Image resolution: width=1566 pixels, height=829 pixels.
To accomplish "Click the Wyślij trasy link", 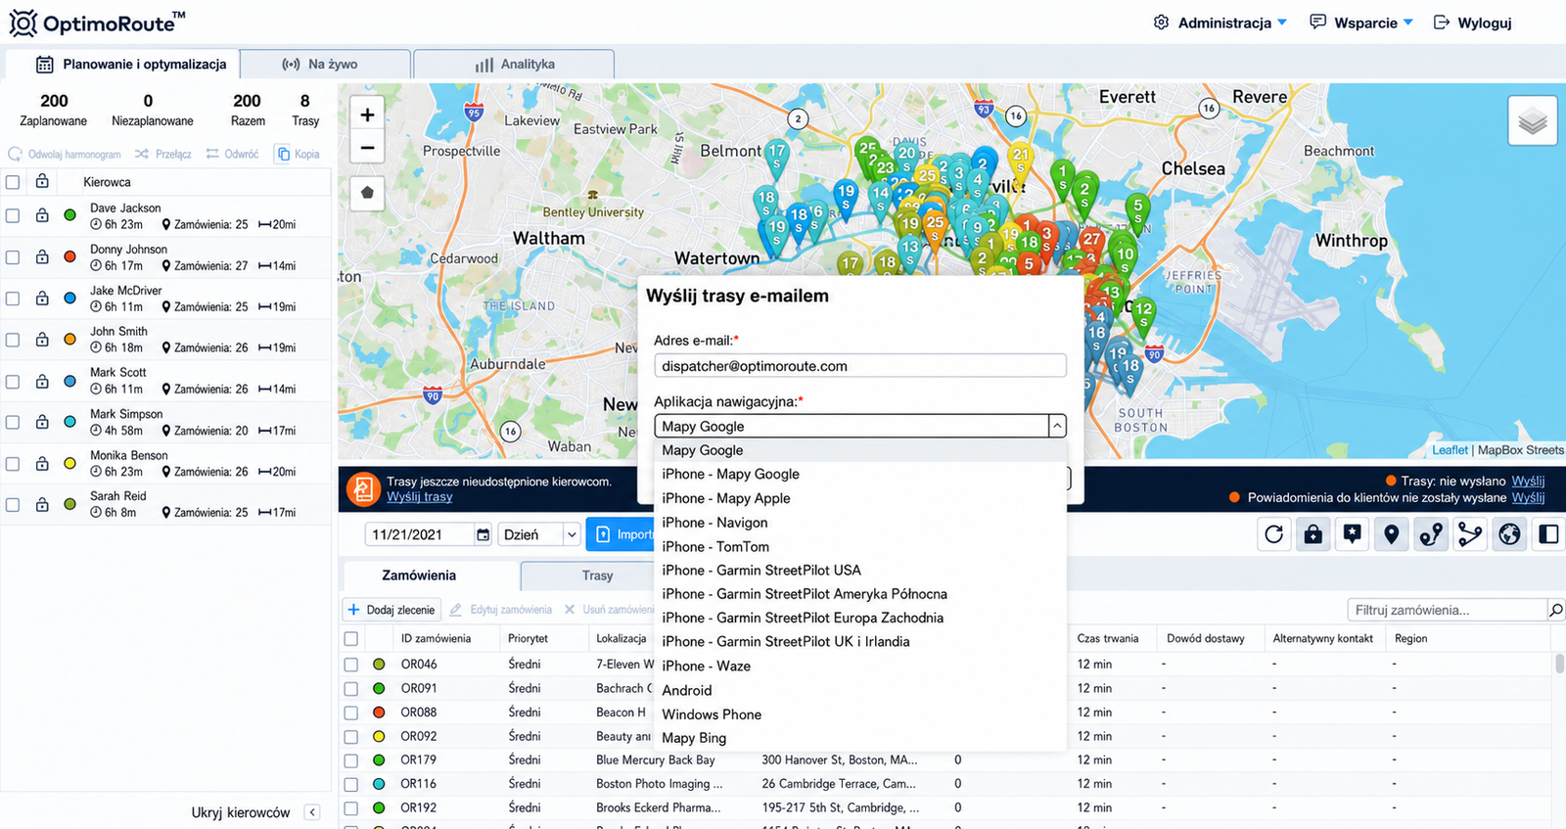I will 419,496.
